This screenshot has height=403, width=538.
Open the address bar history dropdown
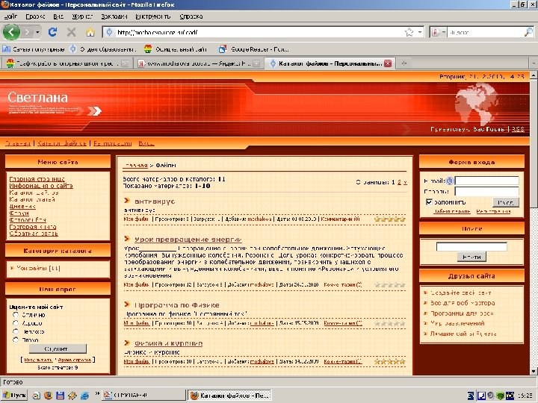pyautogui.click(x=420, y=32)
